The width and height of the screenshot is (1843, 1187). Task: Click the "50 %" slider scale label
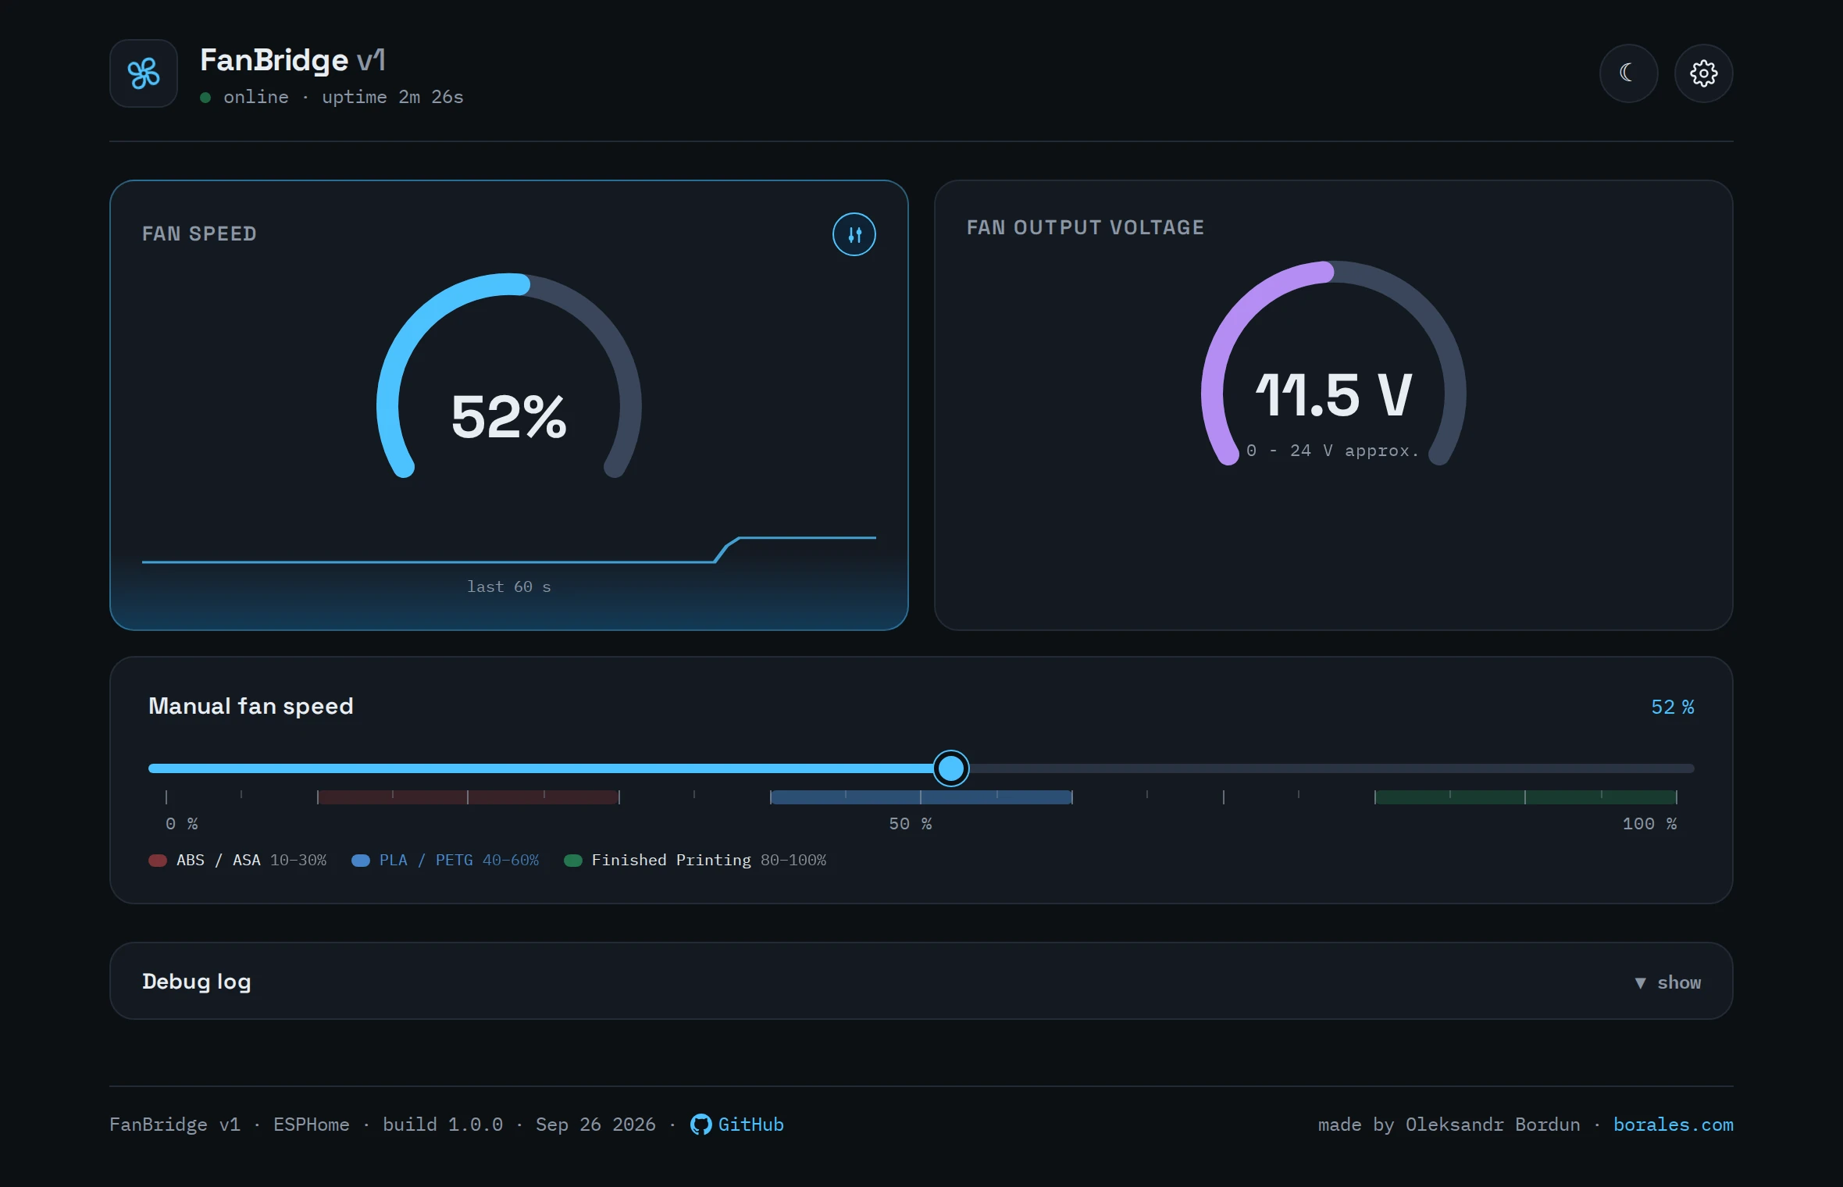point(910,824)
